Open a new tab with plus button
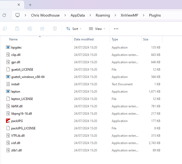182x164 pixels. (30, 5)
